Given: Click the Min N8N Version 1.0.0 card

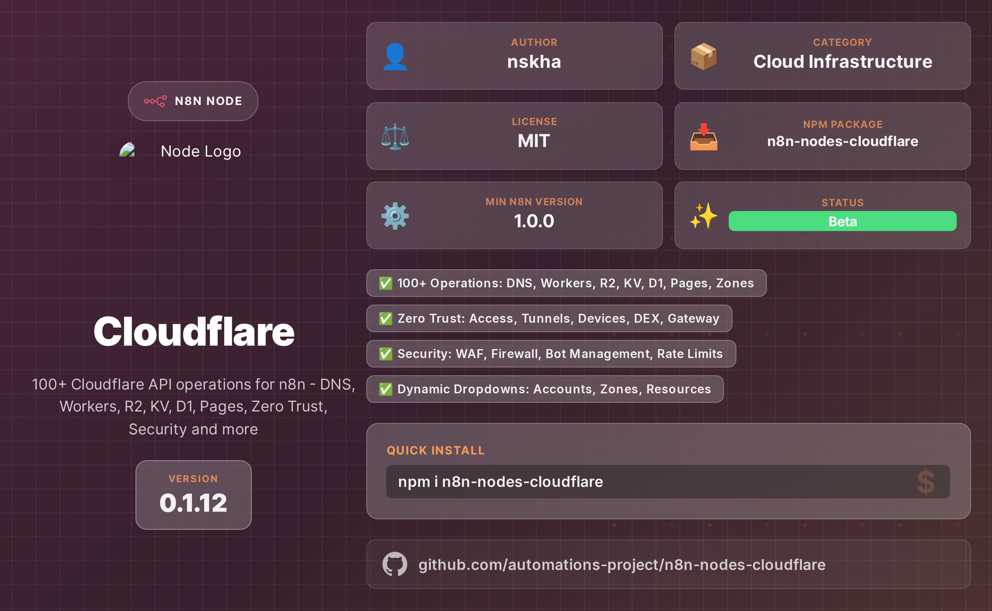Looking at the screenshot, I should [x=515, y=215].
